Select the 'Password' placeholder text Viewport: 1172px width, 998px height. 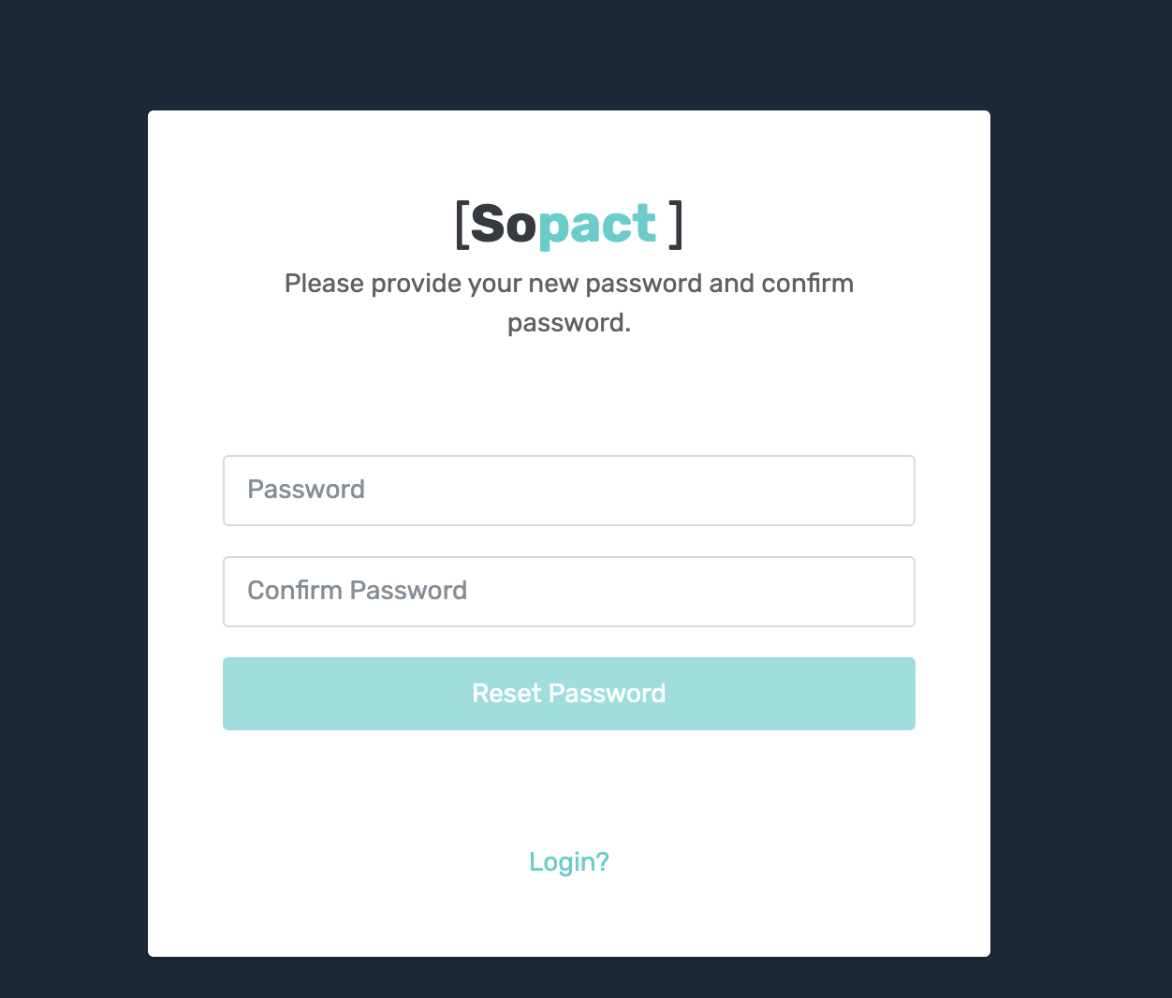point(306,490)
